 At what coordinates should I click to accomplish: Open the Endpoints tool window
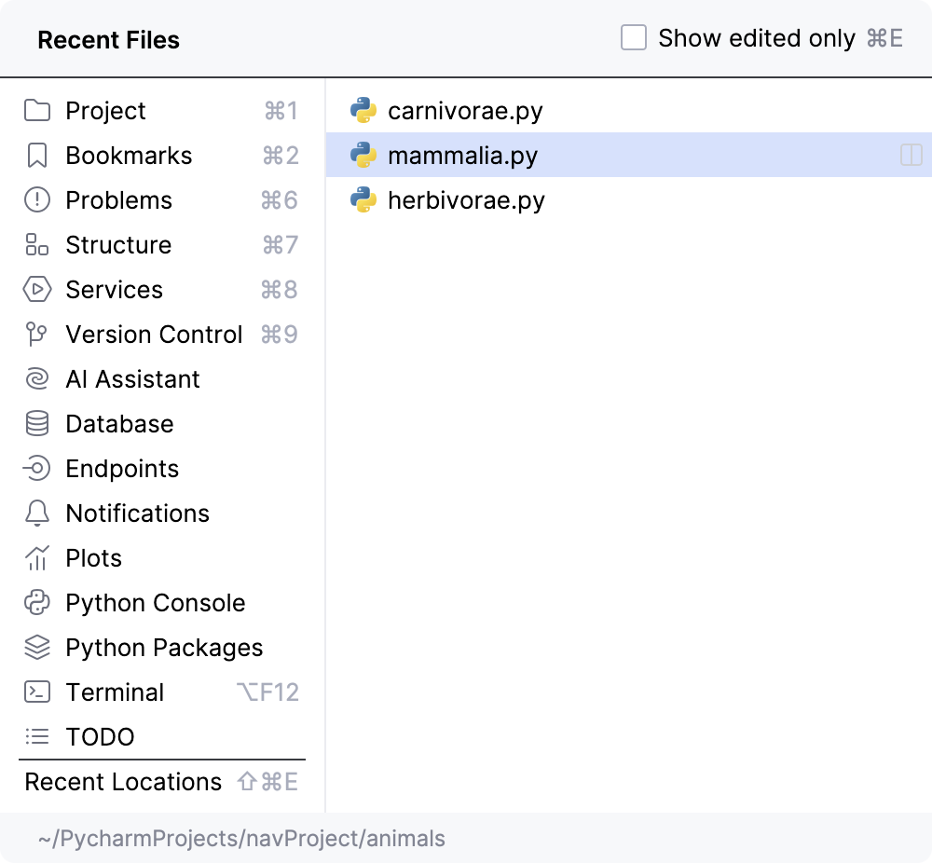click(121, 469)
